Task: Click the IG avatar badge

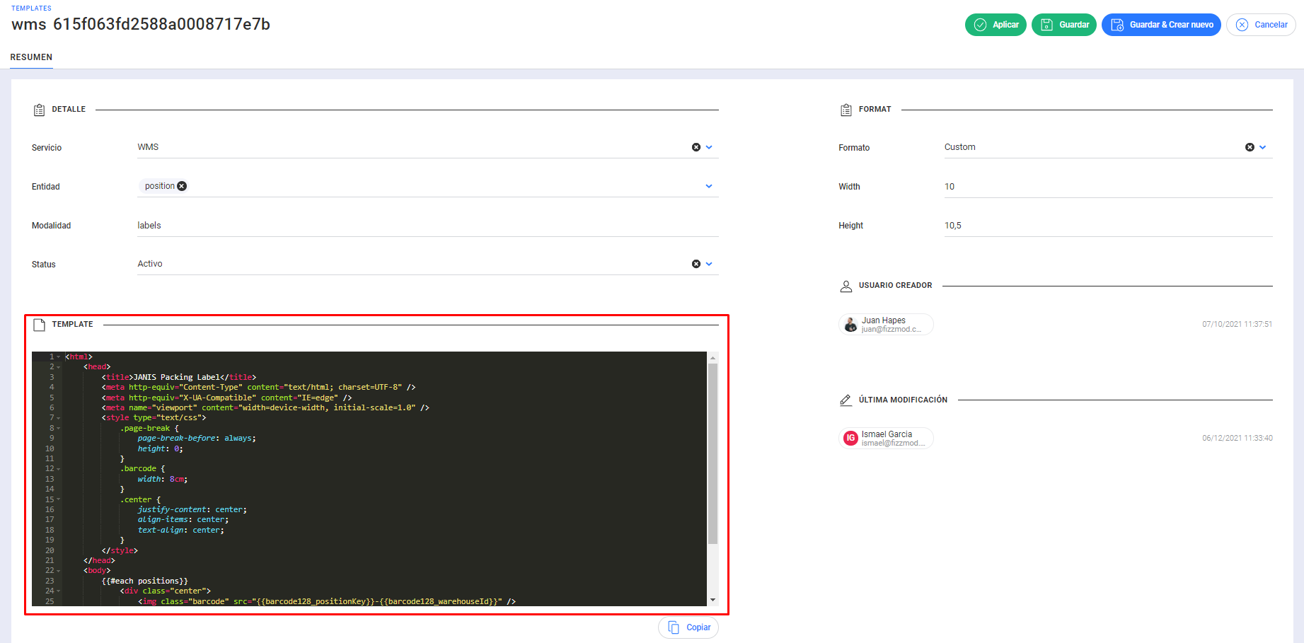Action: click(850, 439)
